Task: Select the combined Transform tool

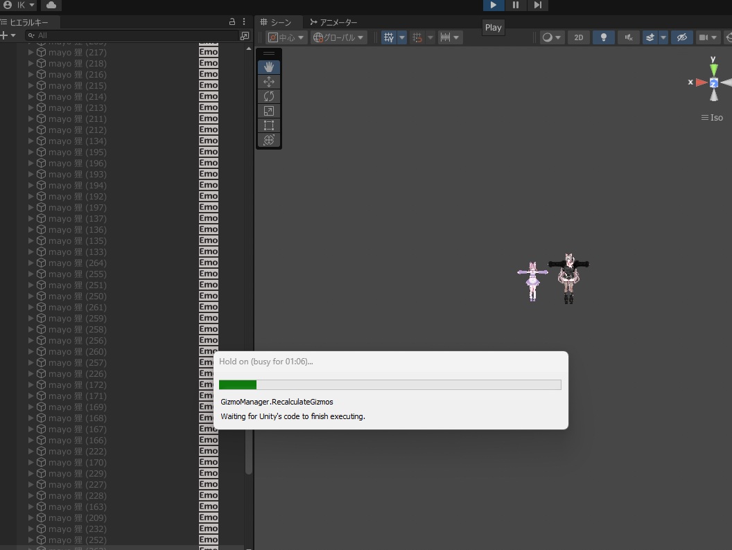Action: 269,139
